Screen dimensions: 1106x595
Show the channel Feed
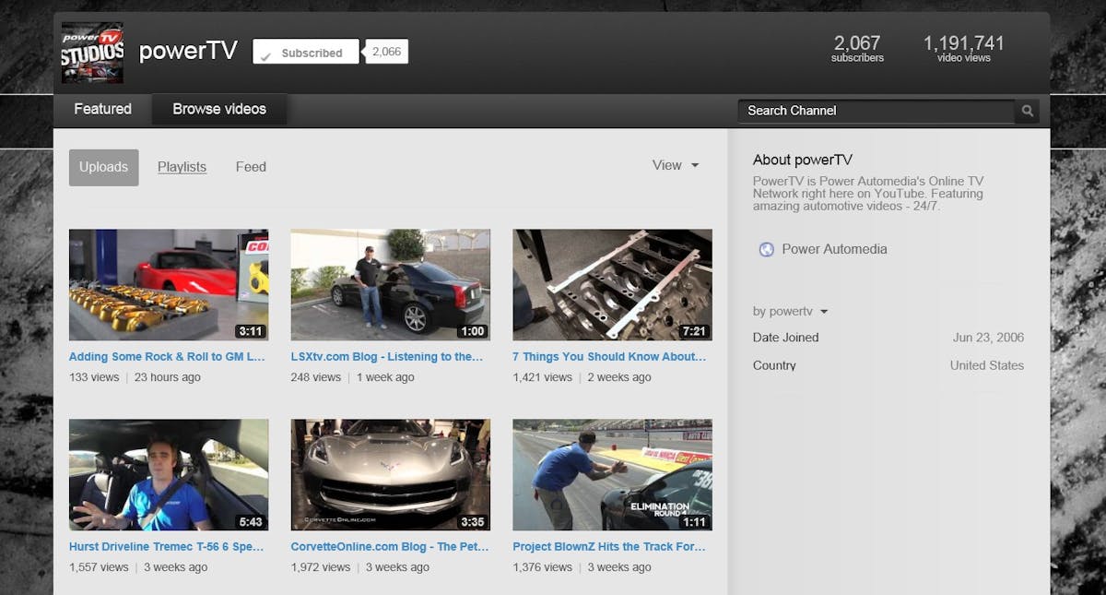[251, 167]
